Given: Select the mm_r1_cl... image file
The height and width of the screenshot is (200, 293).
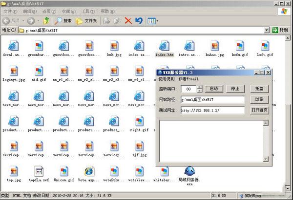Looking at the screenshot, I should [63, 74].
